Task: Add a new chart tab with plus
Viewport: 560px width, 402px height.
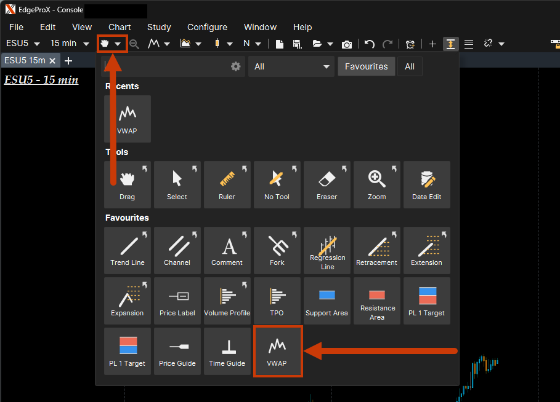Action: tap(68, 60)
